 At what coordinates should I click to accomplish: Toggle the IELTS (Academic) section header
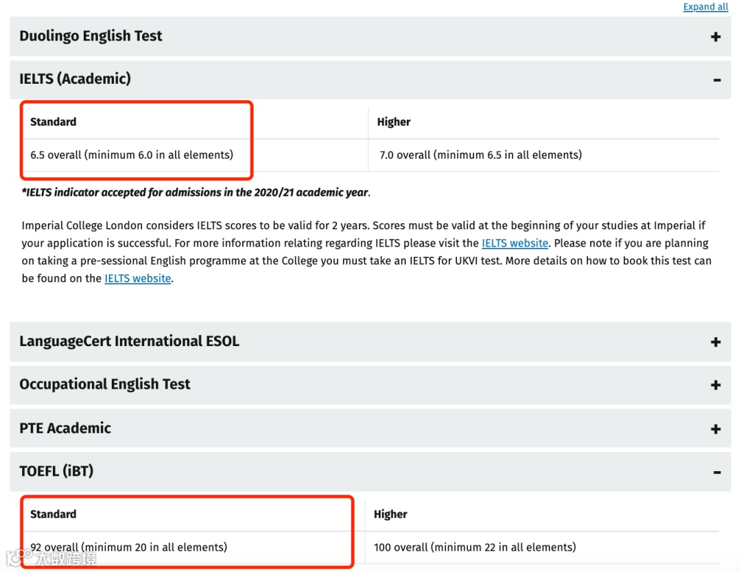(x=370, y=80)
